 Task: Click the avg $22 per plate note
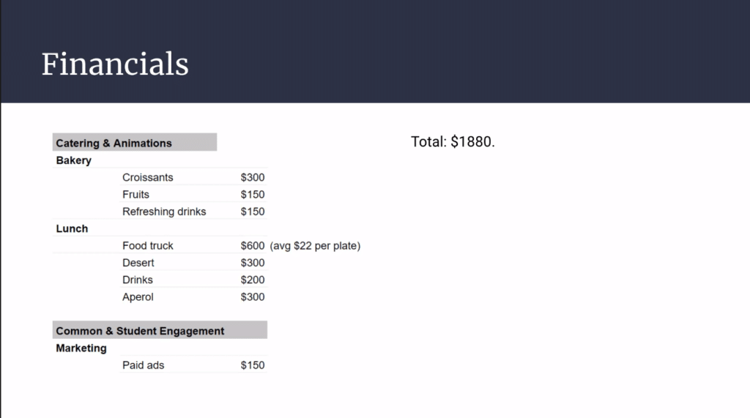tap(315, 246)
